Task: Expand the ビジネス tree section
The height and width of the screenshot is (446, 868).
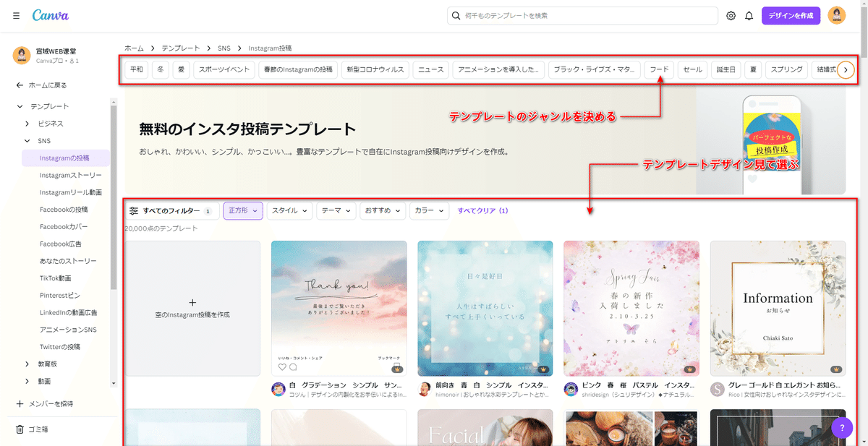Action: 27,124
